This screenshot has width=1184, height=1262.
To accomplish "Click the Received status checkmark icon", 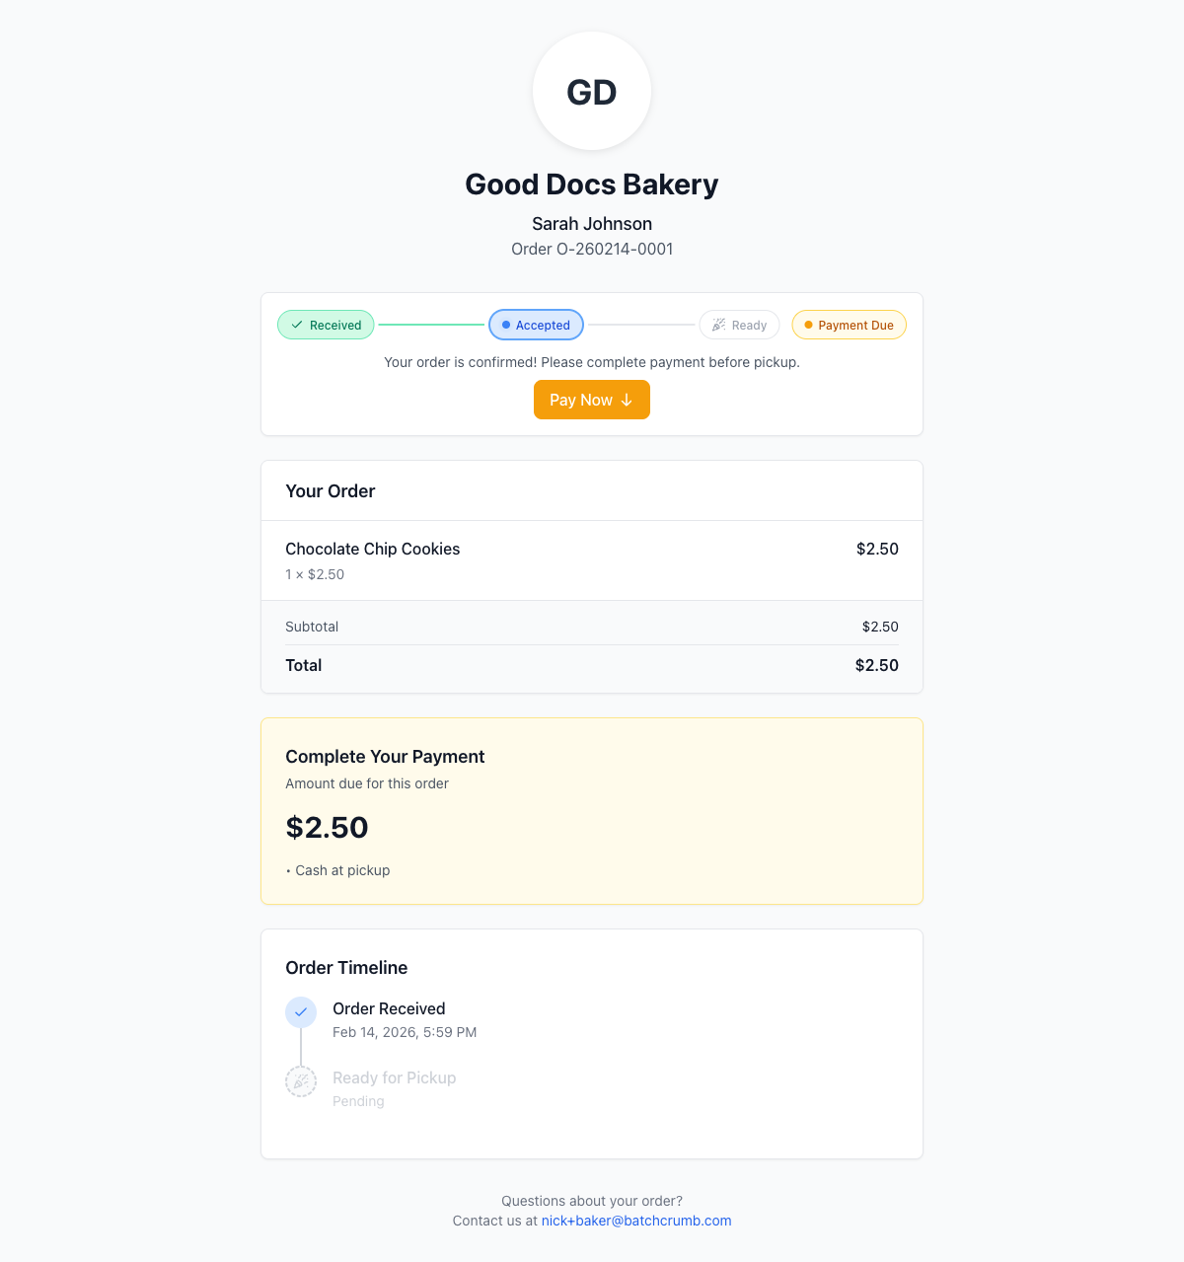I will (x=297, y=325).
